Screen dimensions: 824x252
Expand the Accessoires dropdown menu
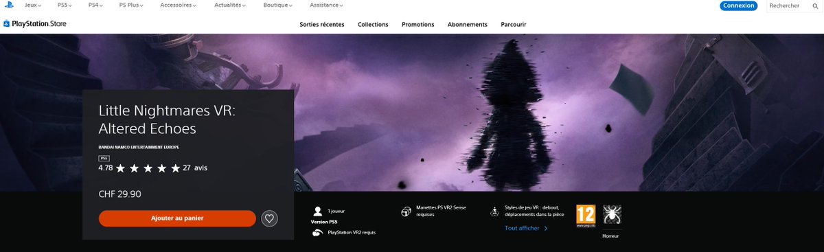(178, 5)
